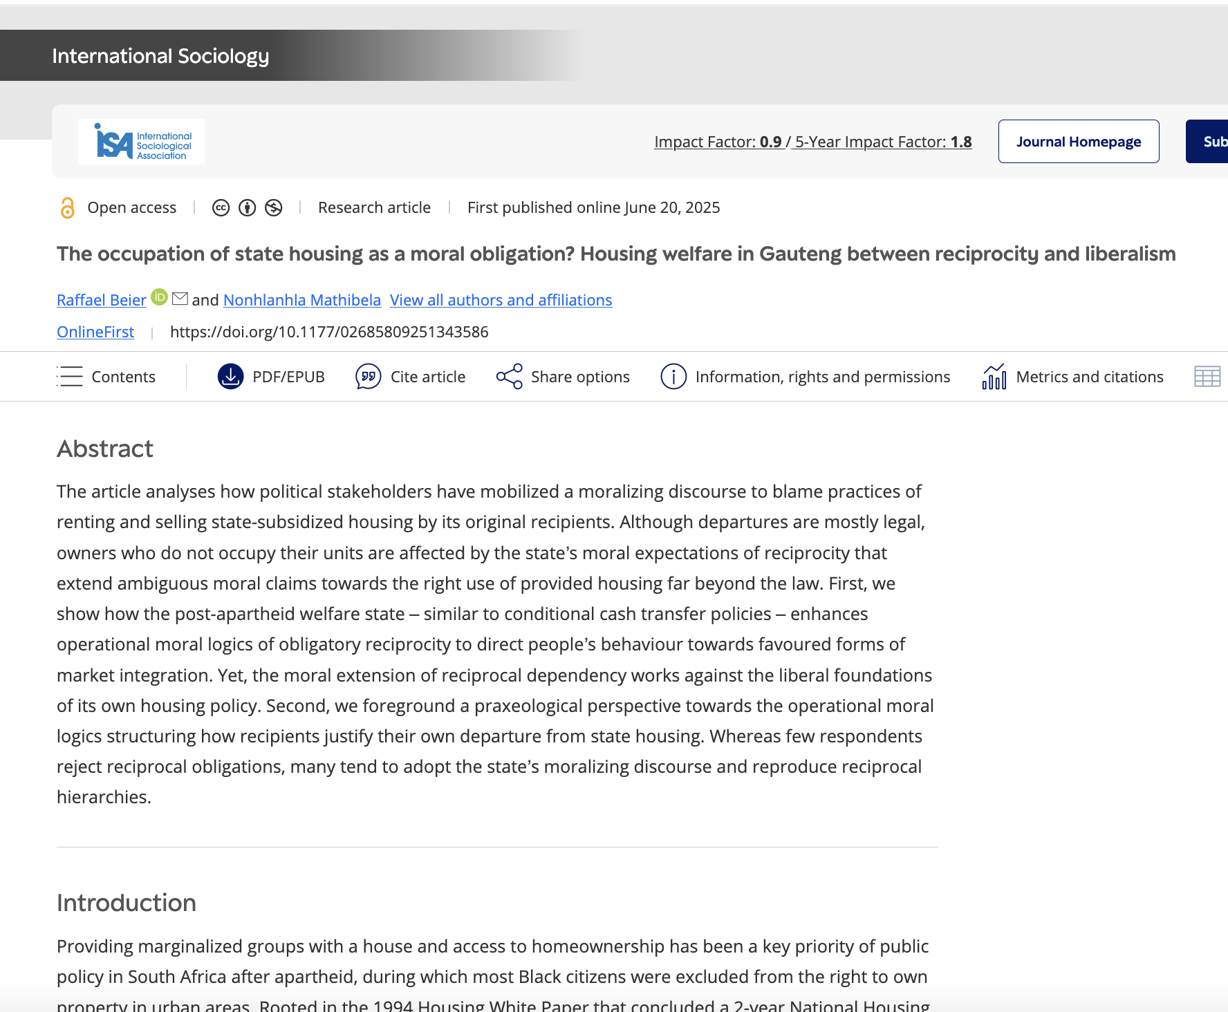Click the non-commercial license icon
Screen dimensions: 1228x1012
pos(274,207)
